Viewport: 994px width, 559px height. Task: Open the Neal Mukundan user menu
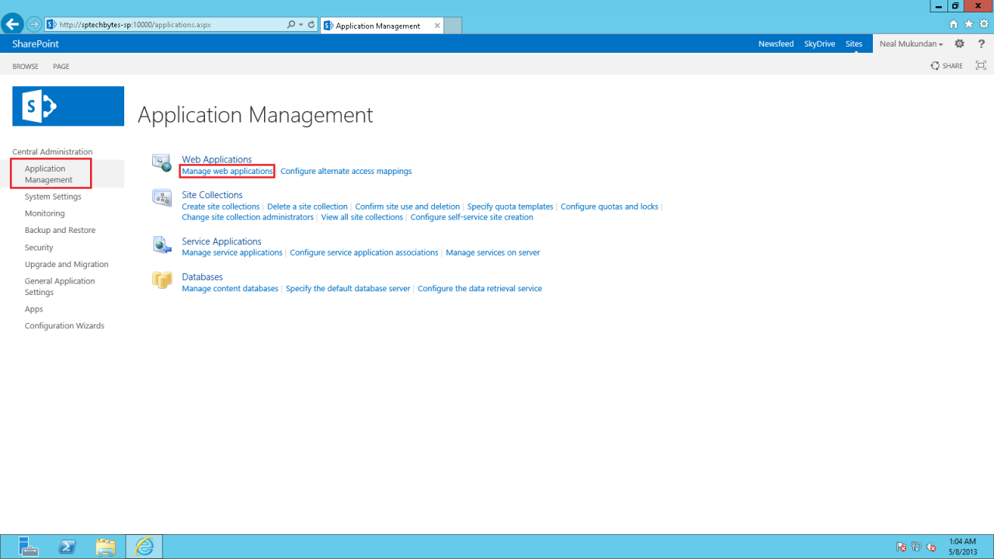tap(910, 43)
